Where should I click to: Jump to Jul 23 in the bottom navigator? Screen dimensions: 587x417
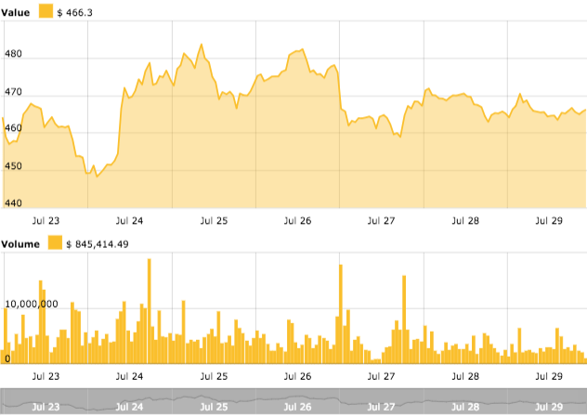(x=46, y=406)
